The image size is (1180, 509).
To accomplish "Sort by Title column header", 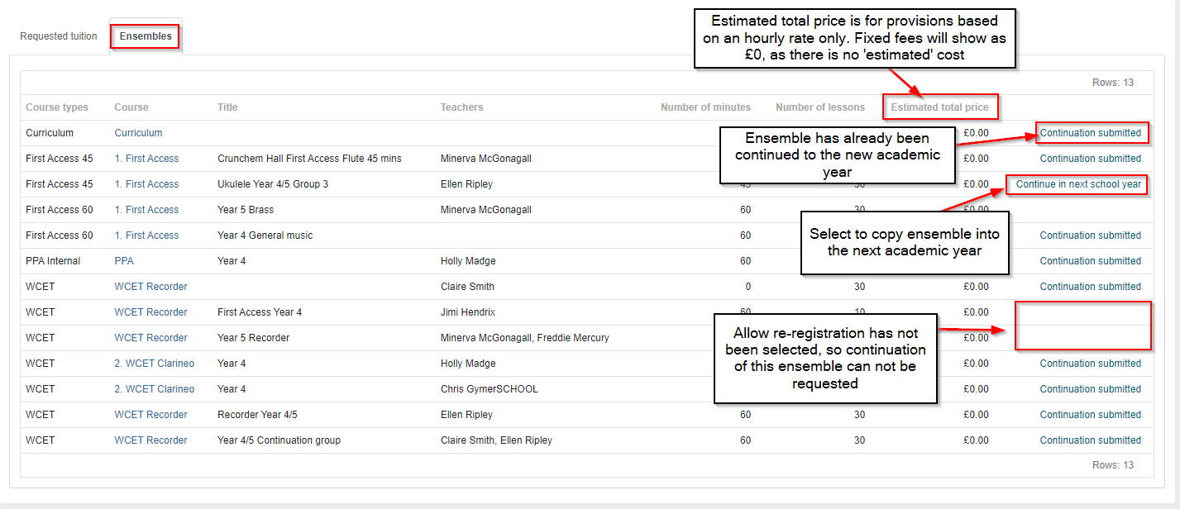I will pos(227,107).
